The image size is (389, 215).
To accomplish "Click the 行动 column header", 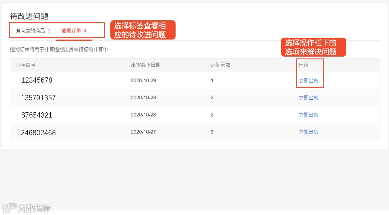I will 303,65.
